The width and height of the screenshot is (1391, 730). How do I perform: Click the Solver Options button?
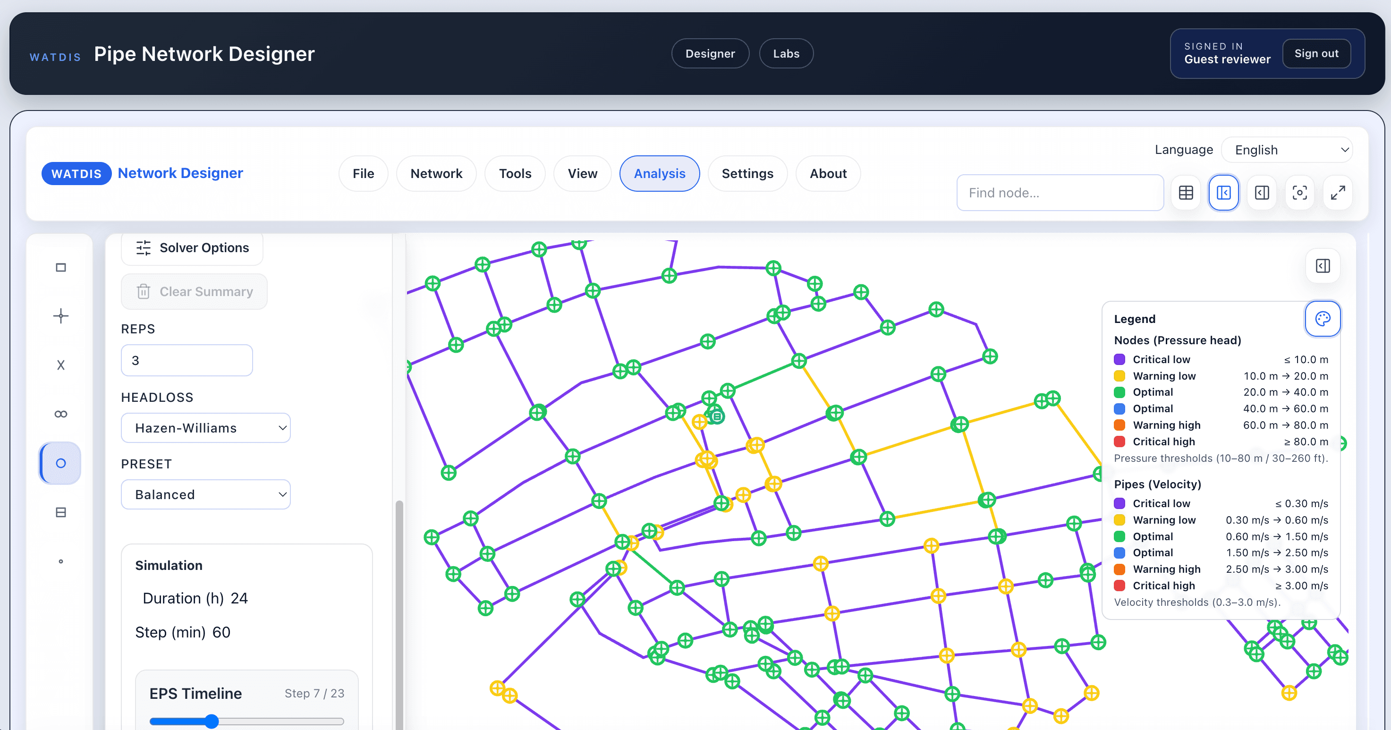click(x=192, y=248)
